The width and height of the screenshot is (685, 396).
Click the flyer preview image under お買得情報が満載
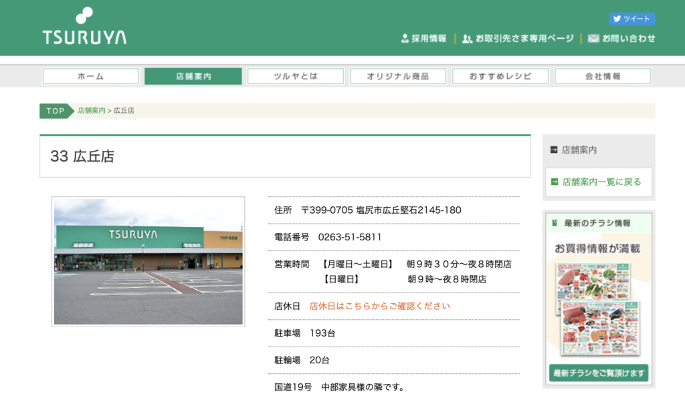point(598,309)
